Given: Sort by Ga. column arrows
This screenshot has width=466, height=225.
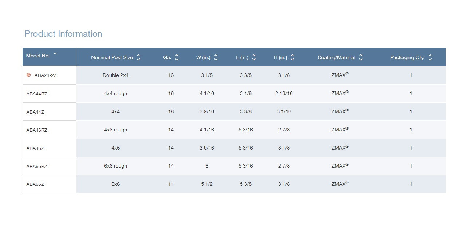Looking at the screenshot, I should (x=177, y=57).
